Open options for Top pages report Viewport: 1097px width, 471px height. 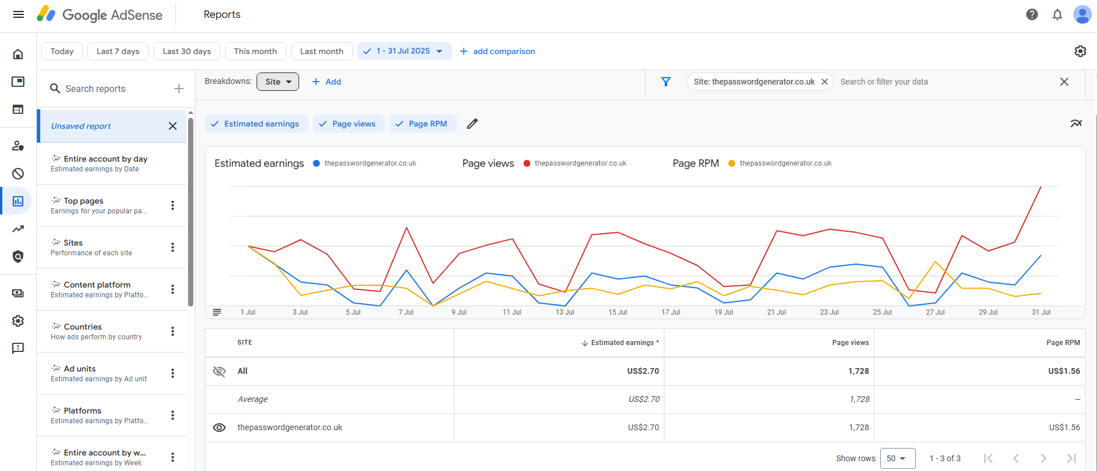click(173, 205)
